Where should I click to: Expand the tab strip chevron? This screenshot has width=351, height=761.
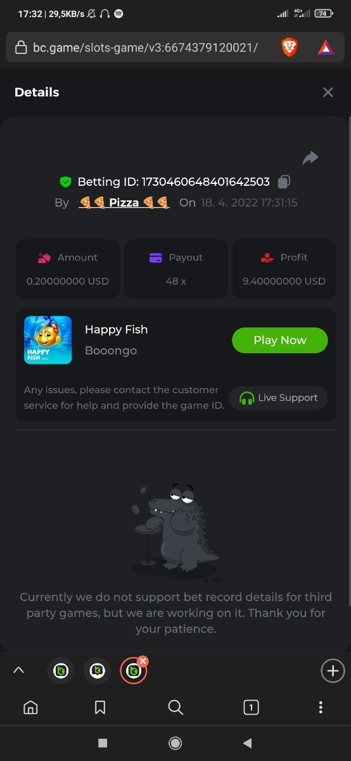pyautogui.click(x=18, y=670)
